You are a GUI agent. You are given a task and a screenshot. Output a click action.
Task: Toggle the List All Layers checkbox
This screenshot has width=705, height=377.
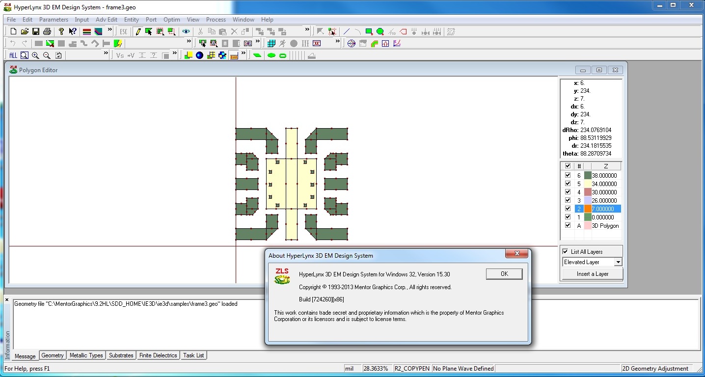565,252
